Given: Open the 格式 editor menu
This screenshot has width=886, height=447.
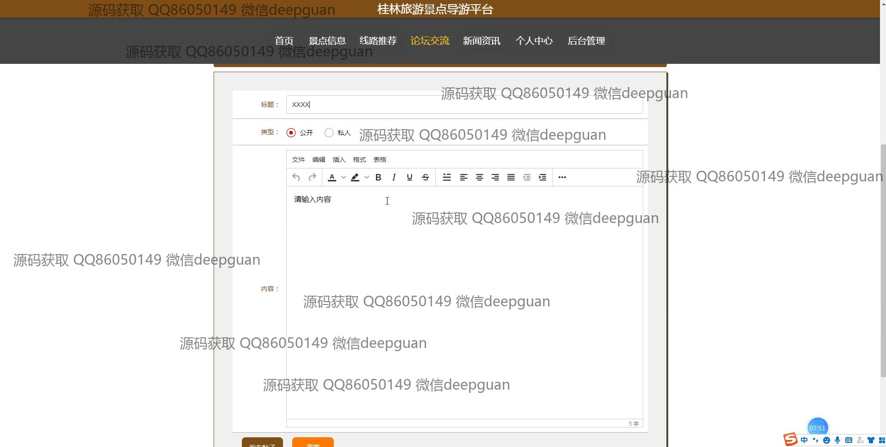Looking at the screenshot, I should [x=359, y=160].
